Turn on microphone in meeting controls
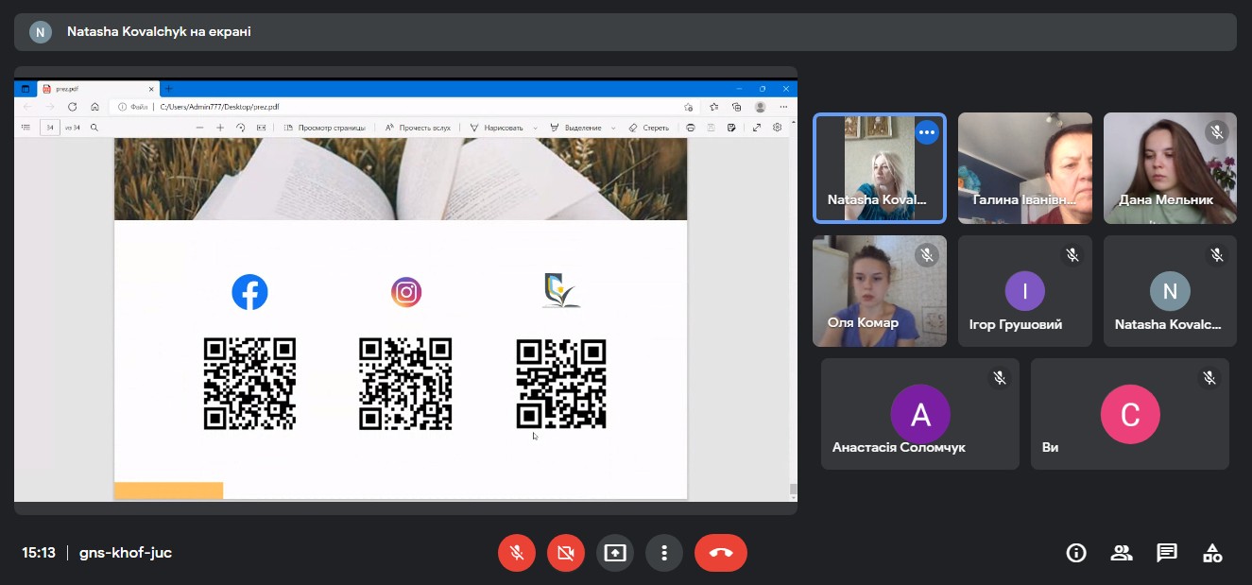The height and width of the screenshot is (585, 1252). coord(517,553)
